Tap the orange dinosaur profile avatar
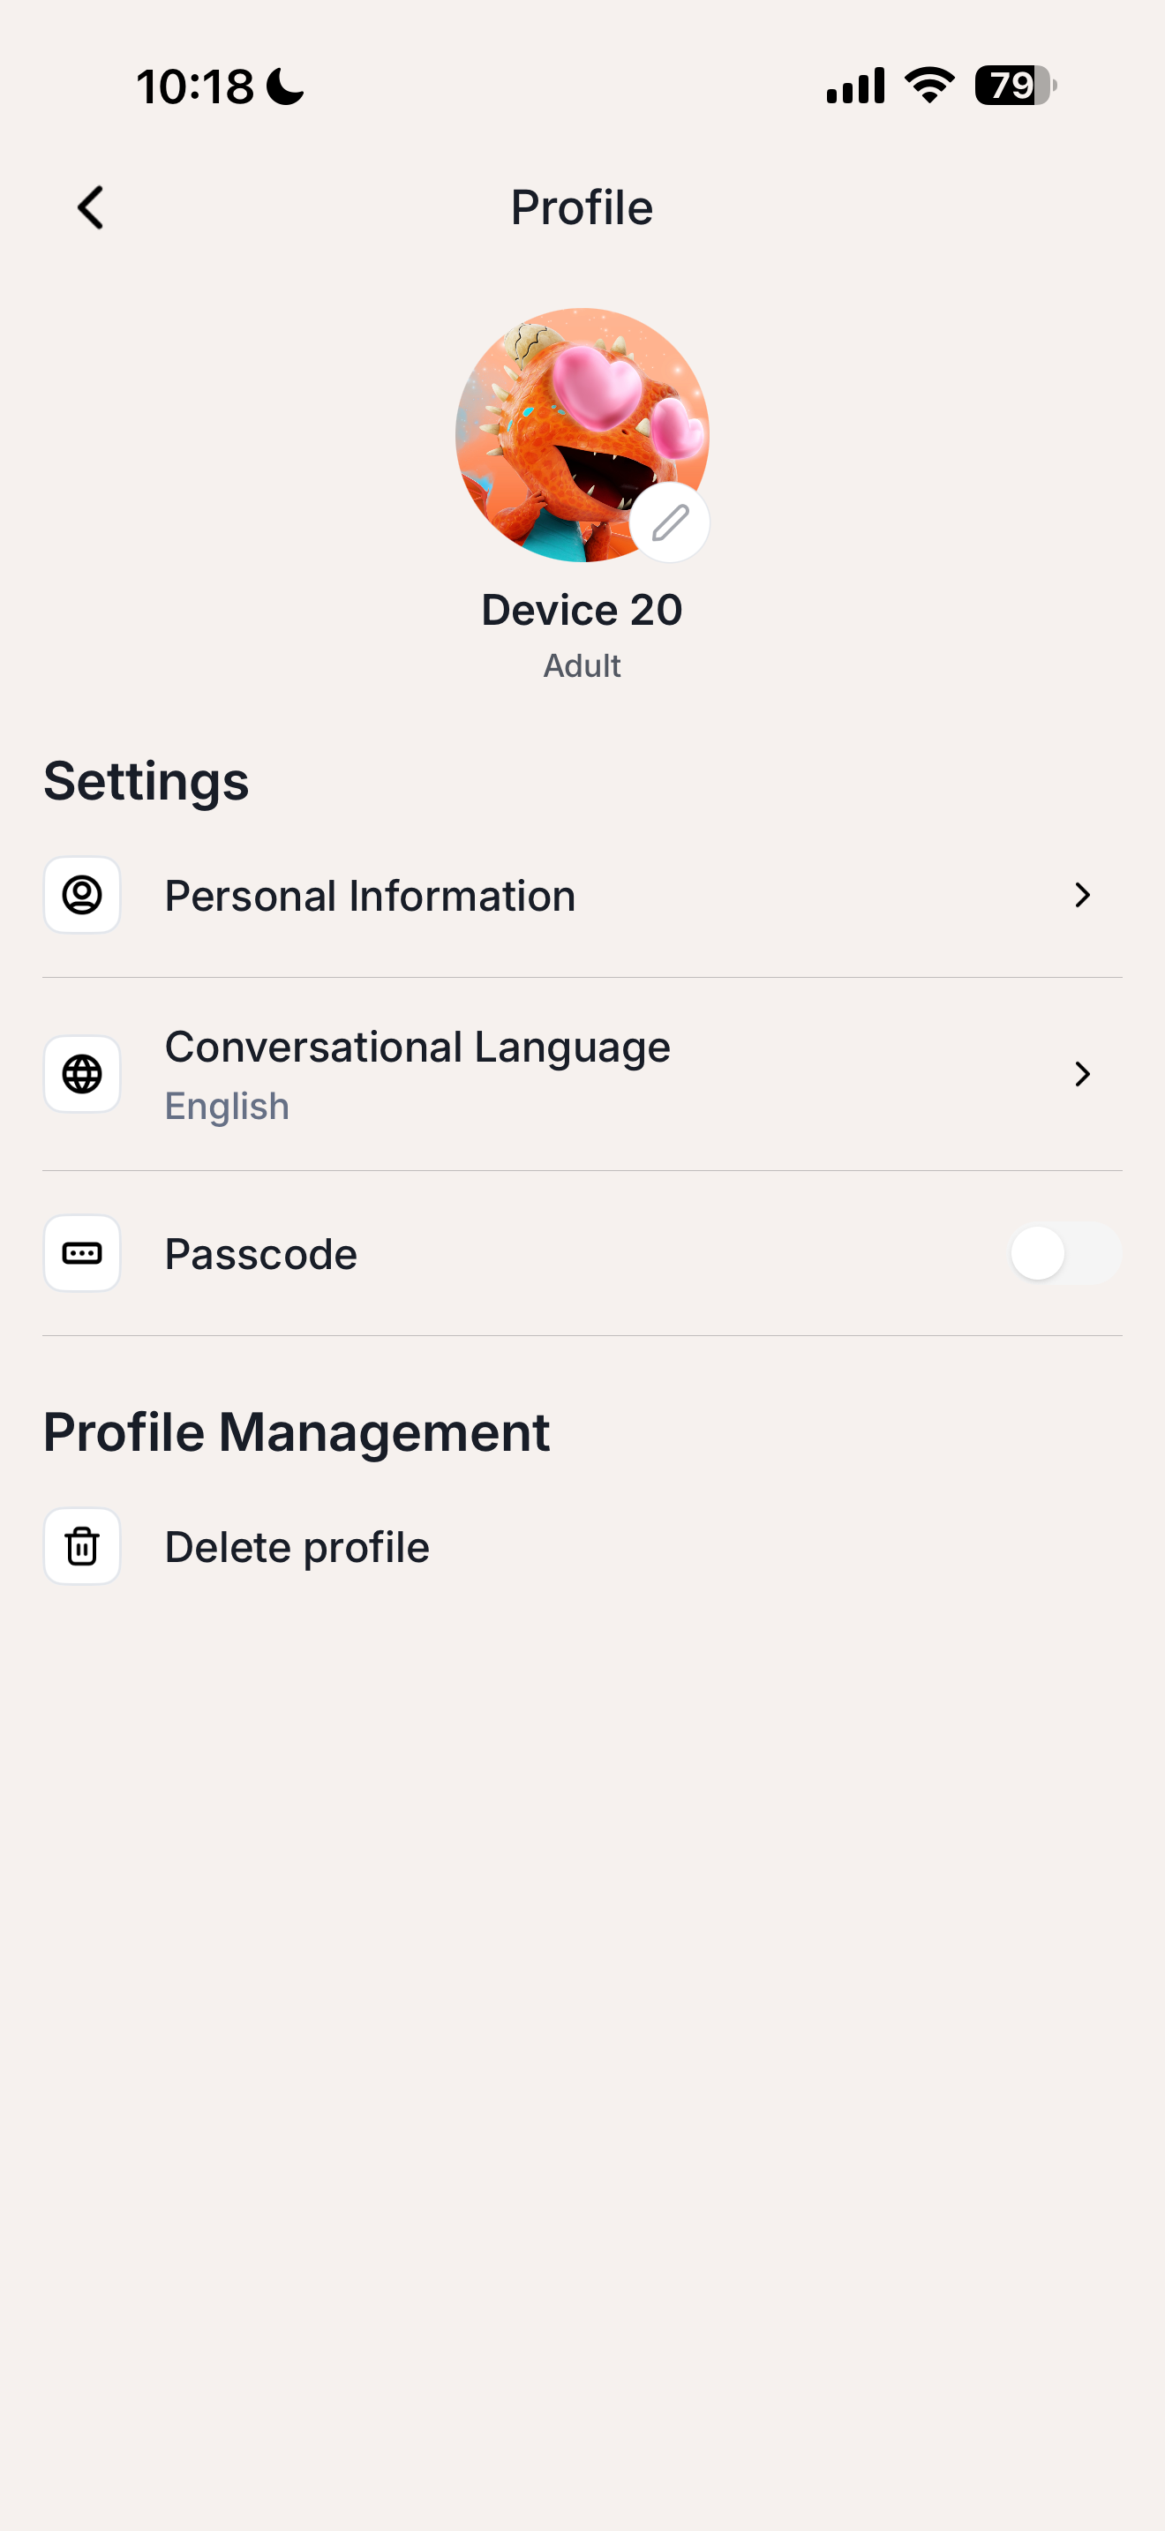The height and width of the screenshot is (2531, 1165). pos(570,423)
